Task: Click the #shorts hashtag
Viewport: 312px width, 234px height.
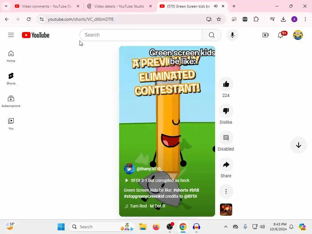Action: 180,190
